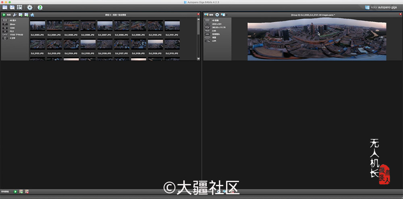Click the clock duration icon in group info

[x=5, y=38]
